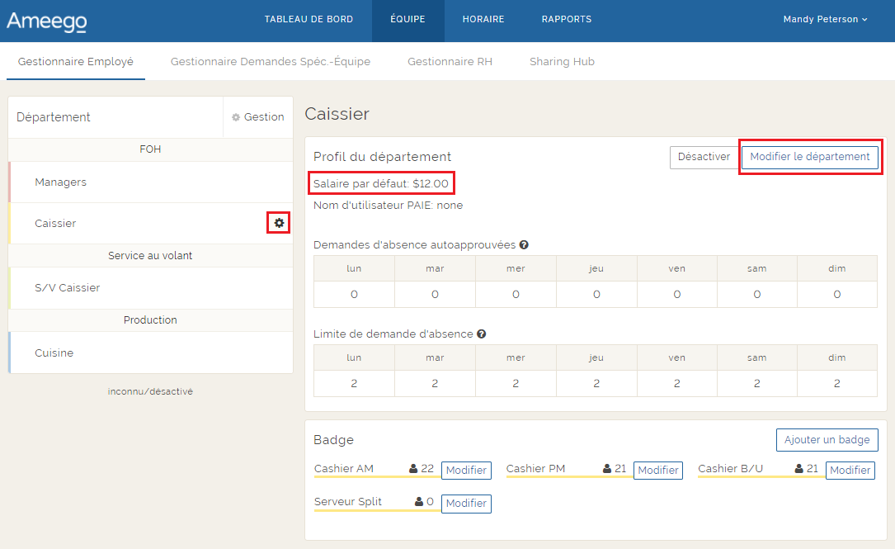Select the S/V Caissier department
Viewport: 895px width, 549px height.
[x=68, y=288]
